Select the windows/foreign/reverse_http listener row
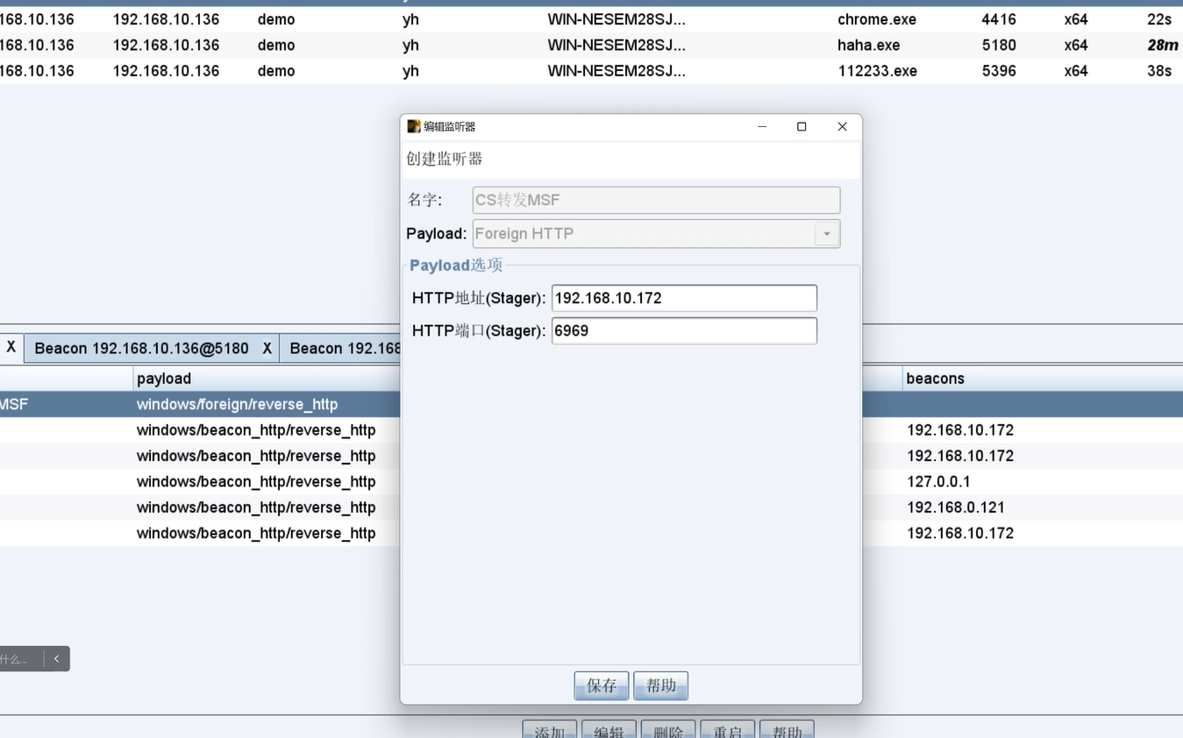The height and width of the screenshot is (738, 1183). [x=237, y=404]
